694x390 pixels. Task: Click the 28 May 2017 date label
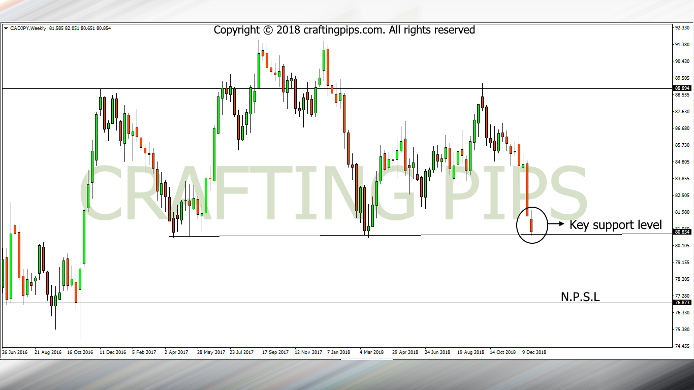211,352
